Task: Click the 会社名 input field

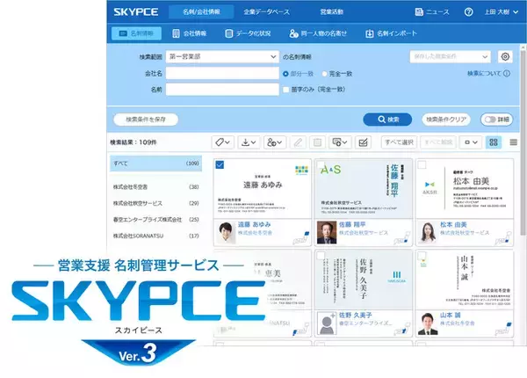Action: [221, 73]
